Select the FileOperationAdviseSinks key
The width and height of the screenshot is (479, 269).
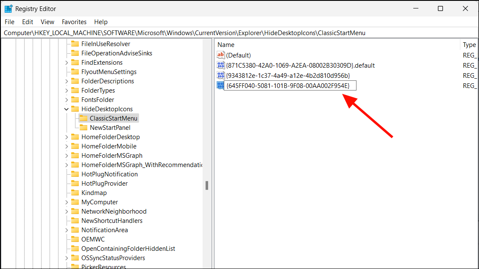pyautogui.click(x=117, y=53)
